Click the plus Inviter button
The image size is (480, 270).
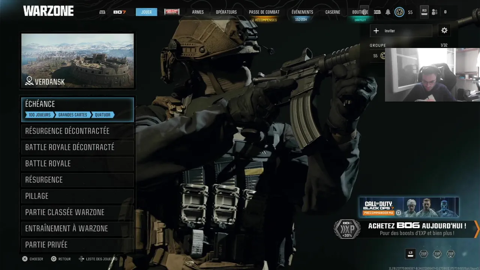click(x=401, y=31)
